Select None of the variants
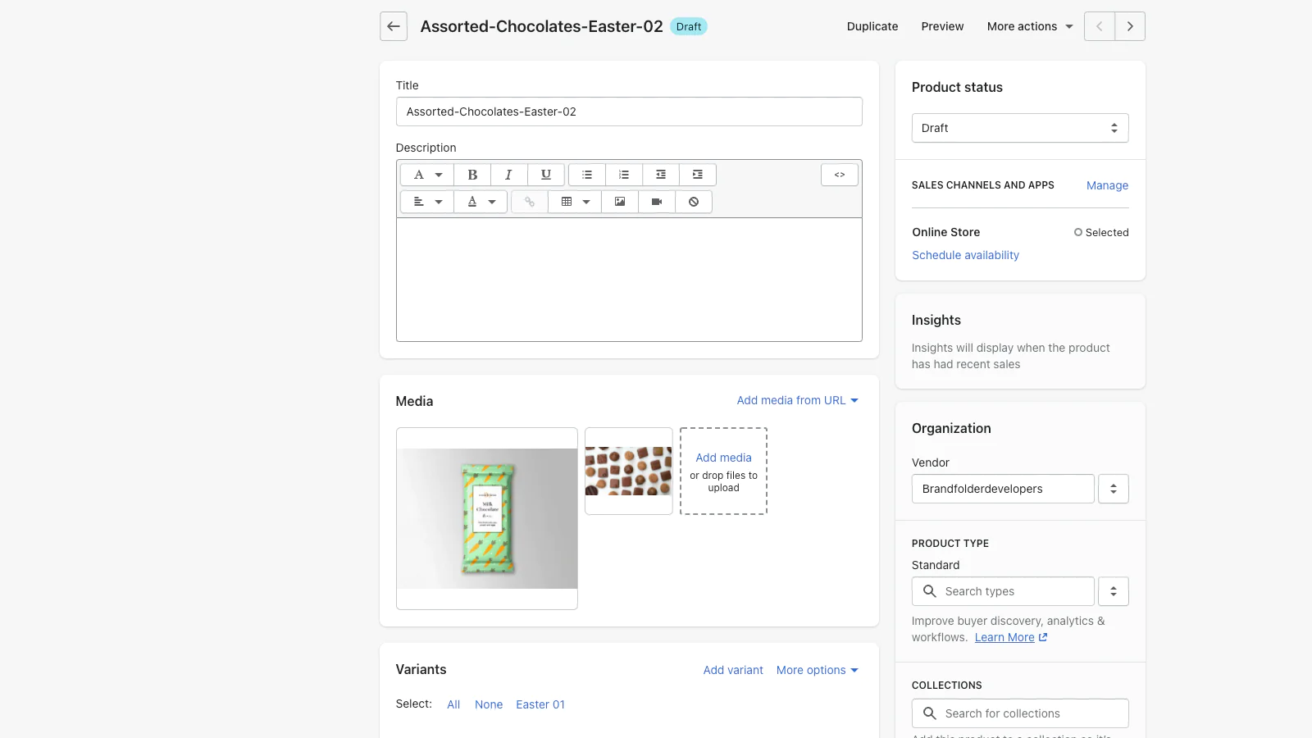 (x=489, y=704)
